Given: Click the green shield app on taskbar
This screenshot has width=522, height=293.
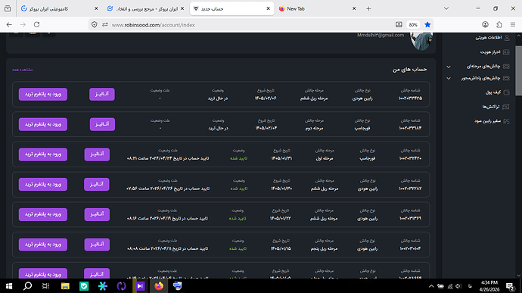Looking at the screenshot, I should point(84,286).
